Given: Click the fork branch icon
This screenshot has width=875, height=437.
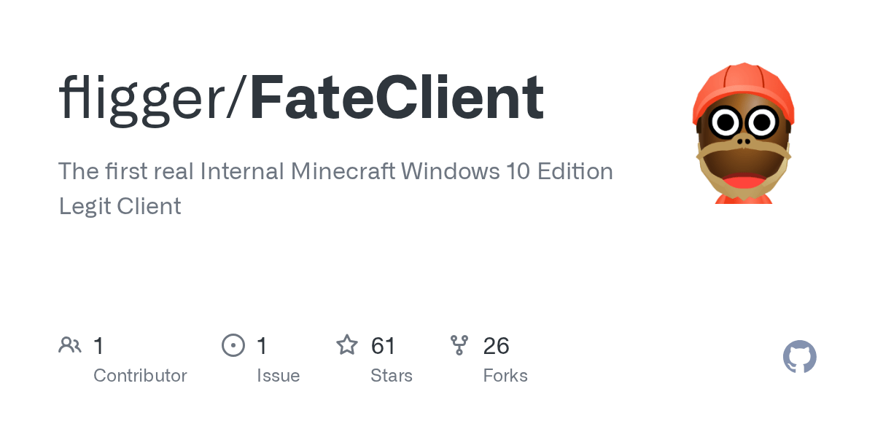Looking at the screenshot, I should [459, 345].
